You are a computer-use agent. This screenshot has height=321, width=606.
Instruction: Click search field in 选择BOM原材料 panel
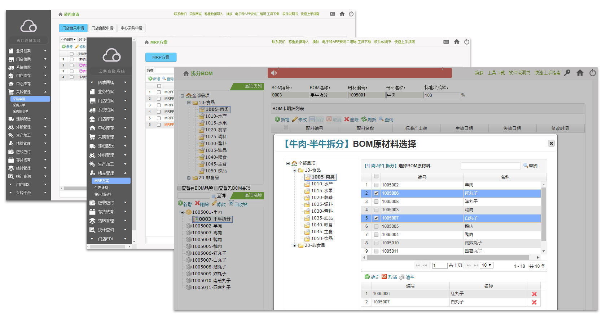(x=490, y=166)
